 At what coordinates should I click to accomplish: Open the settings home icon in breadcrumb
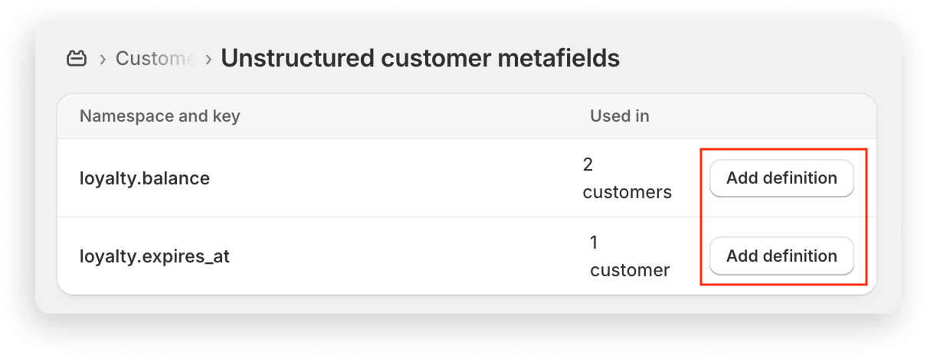(x=77, y=58)
